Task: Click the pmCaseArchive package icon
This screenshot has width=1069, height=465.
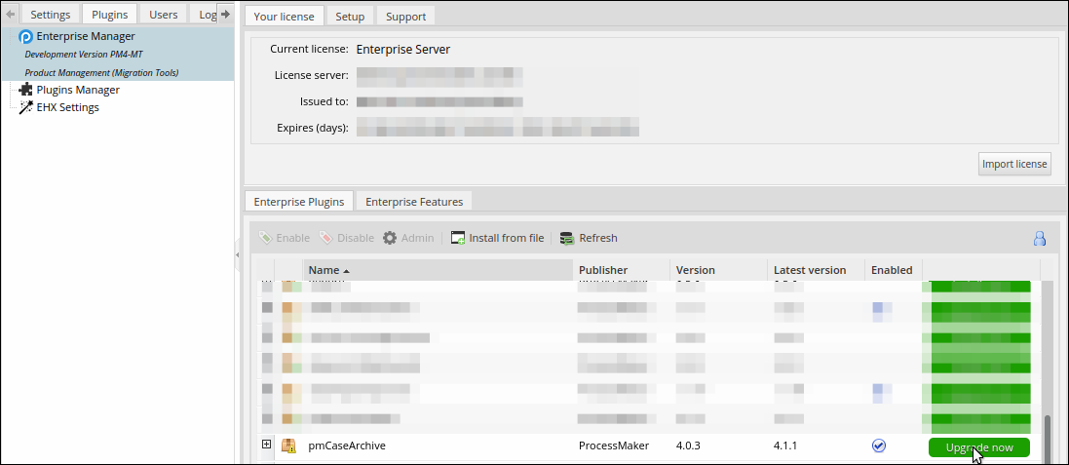Action: [288, 446]
